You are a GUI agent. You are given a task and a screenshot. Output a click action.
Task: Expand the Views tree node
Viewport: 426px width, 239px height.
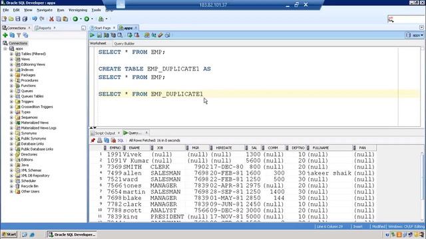point(11,59)
